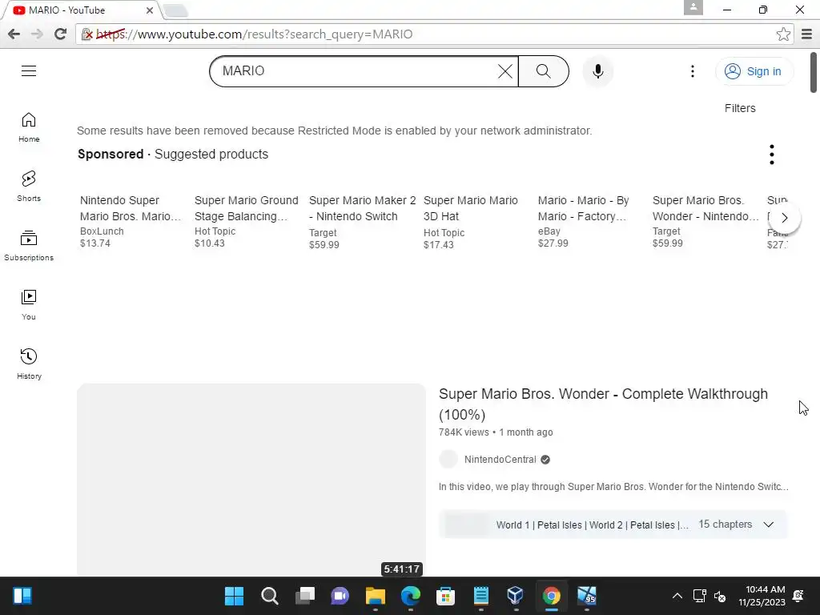Open the taskbar app with 95 badge
820x615 pixels.
click(x=587, y=596)
